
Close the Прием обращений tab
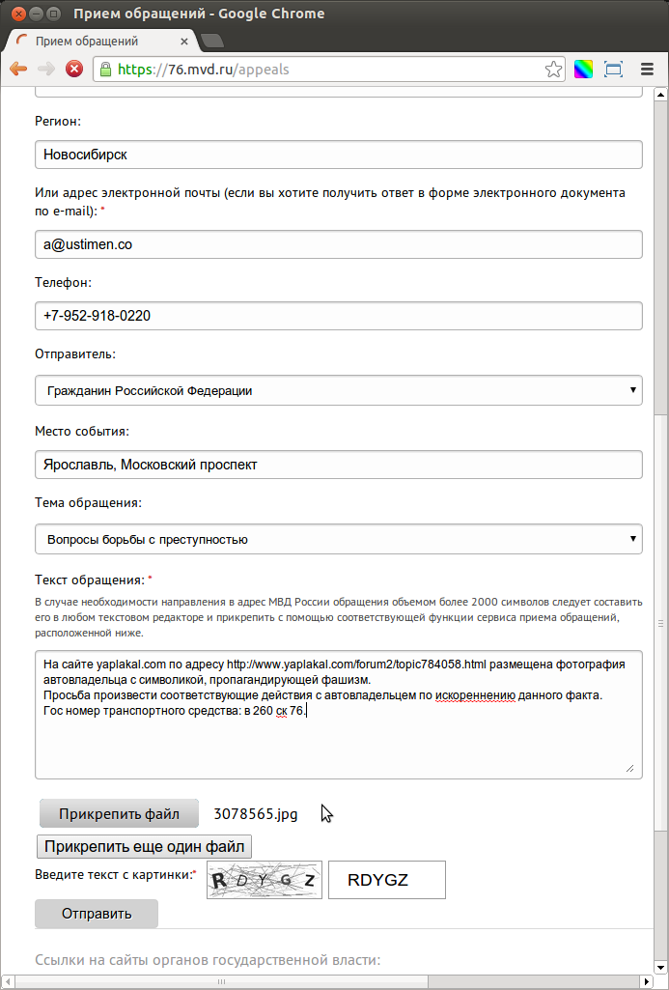[x=184, y=42]
